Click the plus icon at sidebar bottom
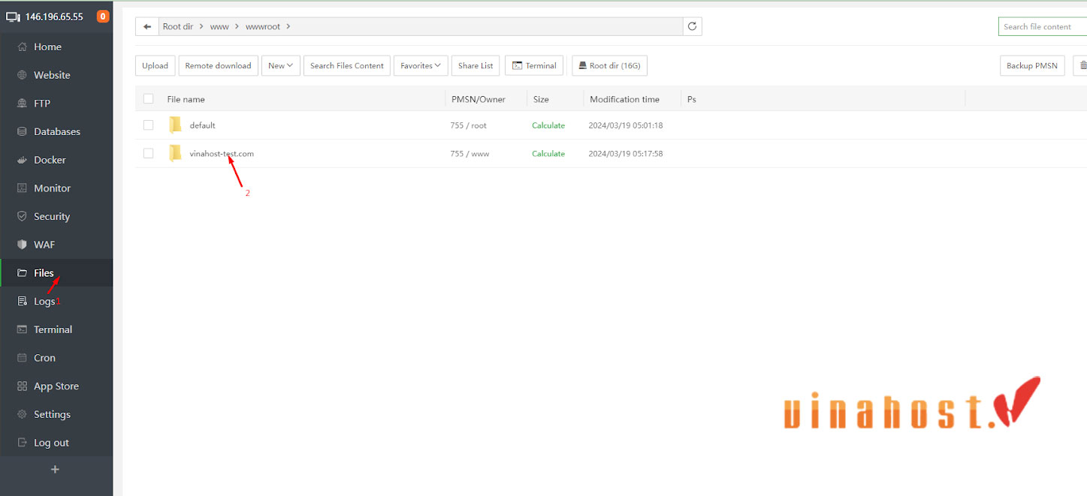 coord(55,470)
